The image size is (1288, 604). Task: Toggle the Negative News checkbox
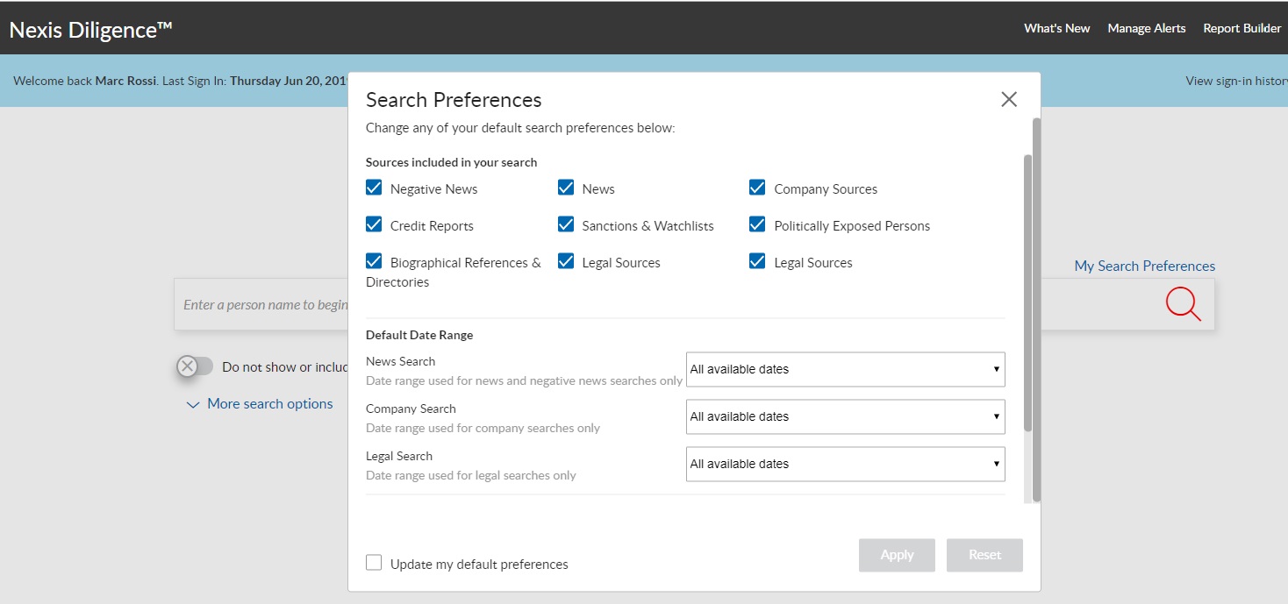(x=374, y=188)
